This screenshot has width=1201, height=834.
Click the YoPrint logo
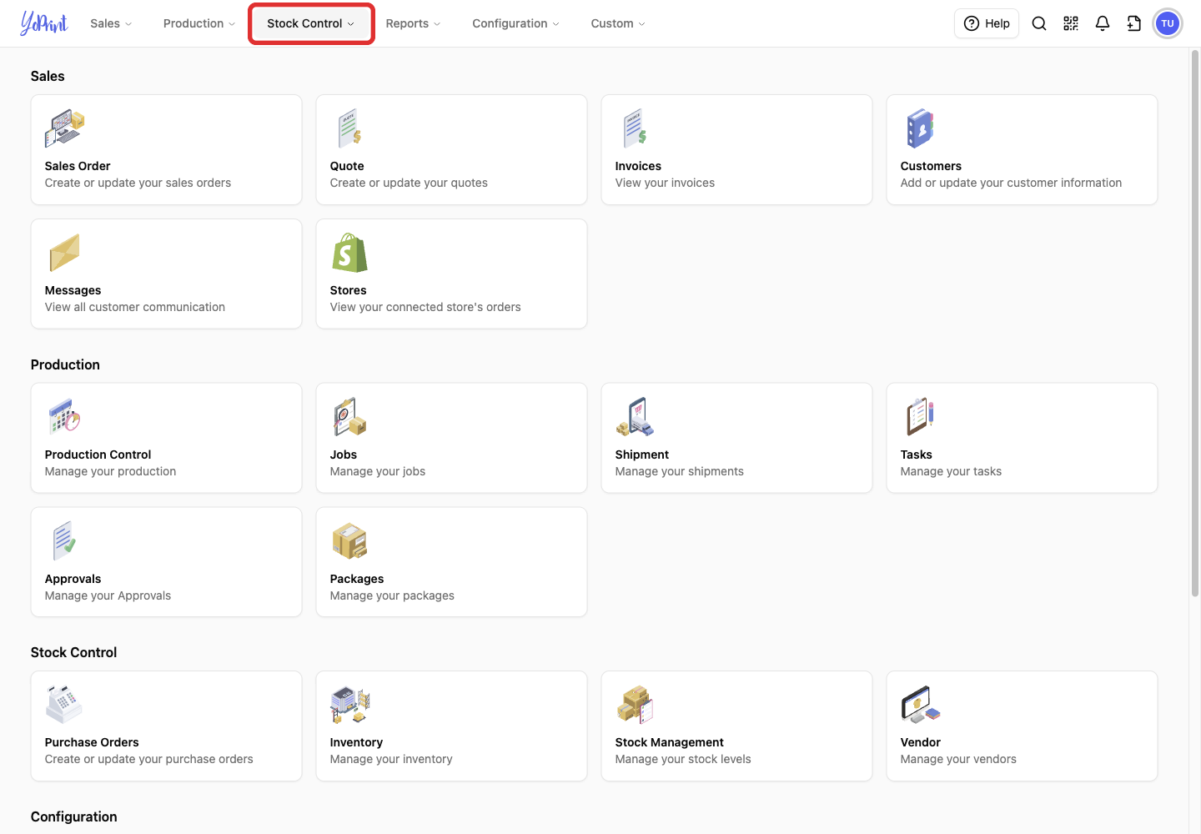point(44,23)
